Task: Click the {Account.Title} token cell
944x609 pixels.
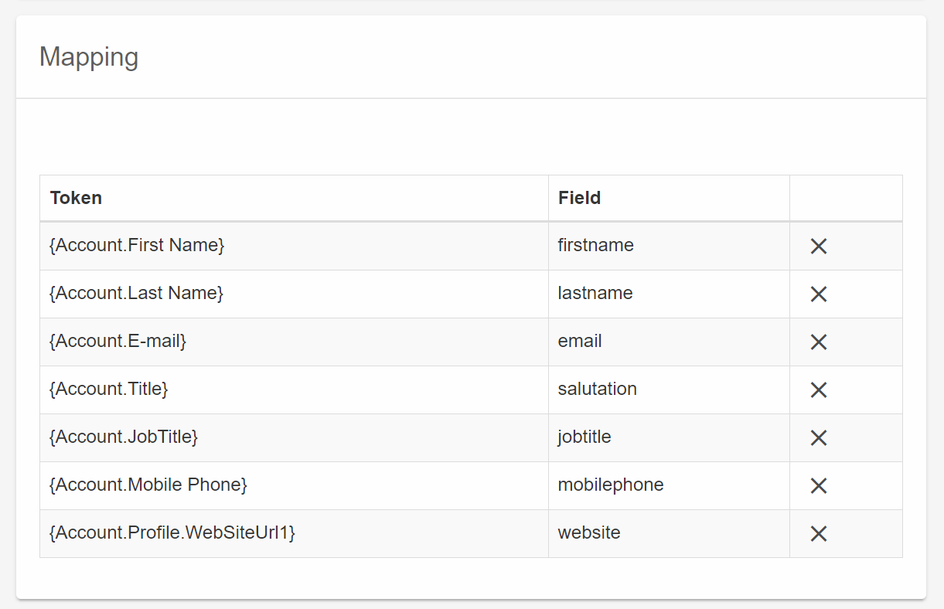Action: click(108, 390)
